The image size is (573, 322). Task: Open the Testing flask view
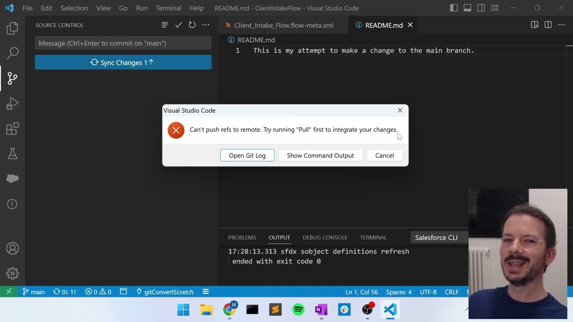coord(13,154)
